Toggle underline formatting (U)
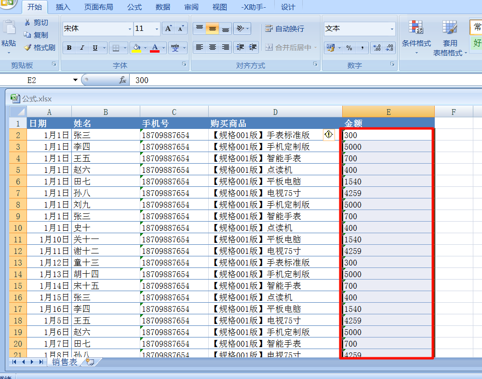The width and height of the screenshot is (482, 379). tap(95, 48)
